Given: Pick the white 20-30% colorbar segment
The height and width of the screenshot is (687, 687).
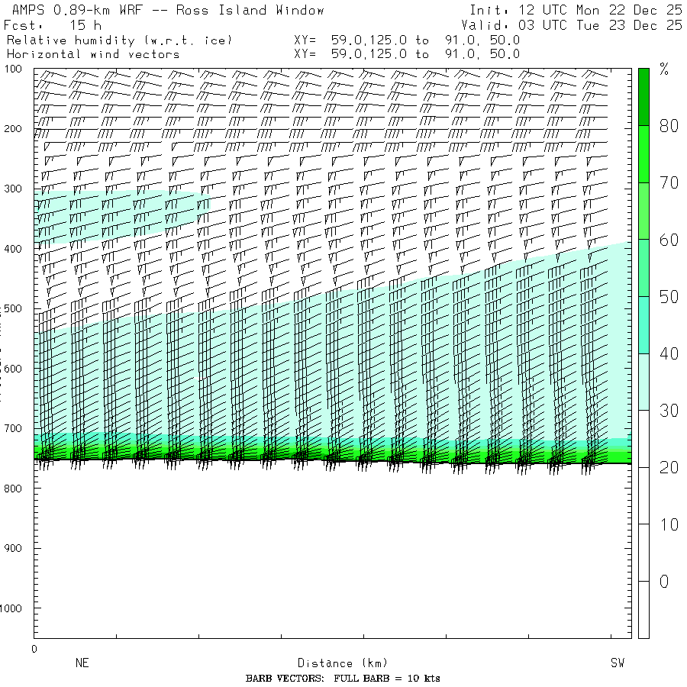Looking at the screenshot, I should tap(643, 439).
